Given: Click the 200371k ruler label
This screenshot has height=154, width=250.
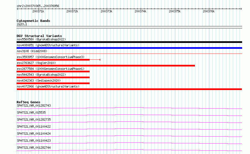Looking at the screenshot, I should click(38, 11).
